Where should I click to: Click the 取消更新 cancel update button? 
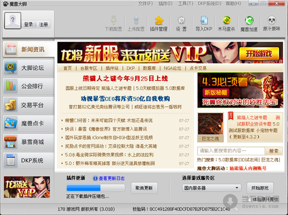click(x=144, y=188)
